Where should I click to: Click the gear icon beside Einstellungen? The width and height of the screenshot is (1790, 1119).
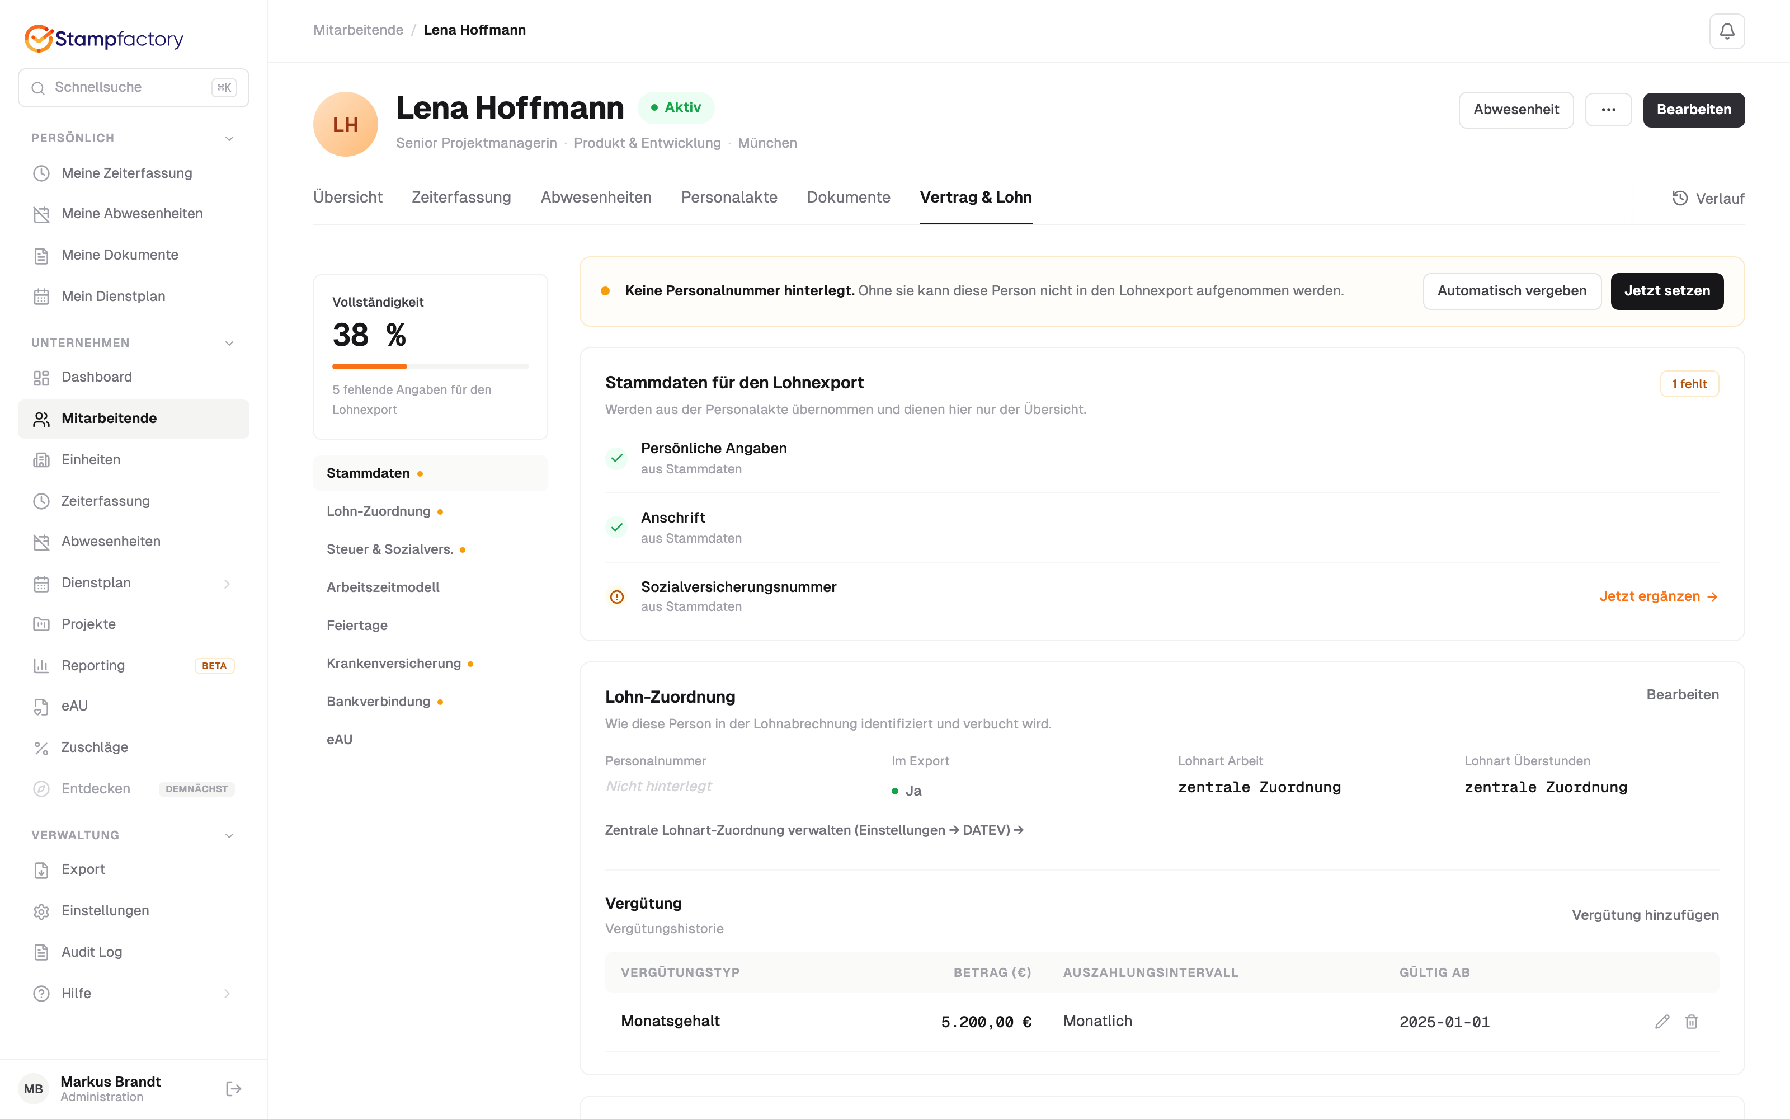click(x=41, y=912)
